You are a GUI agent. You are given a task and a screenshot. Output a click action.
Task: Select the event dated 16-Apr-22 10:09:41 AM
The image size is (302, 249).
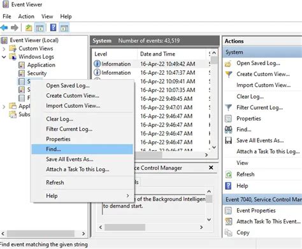coord(168,81)
